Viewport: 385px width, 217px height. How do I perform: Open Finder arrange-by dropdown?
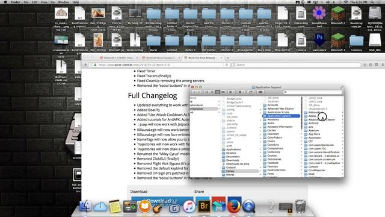pyautogui.click(x=232, y=92)
